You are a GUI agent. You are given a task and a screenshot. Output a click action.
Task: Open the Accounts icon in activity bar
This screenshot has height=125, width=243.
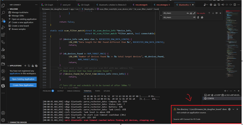tap(3, 113)
